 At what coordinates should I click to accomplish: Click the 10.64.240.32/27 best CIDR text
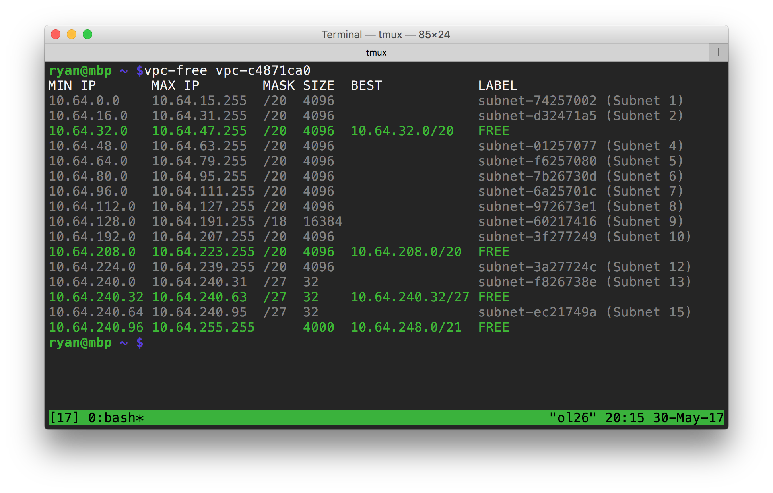pyautogui.click(x=410, y=297)
